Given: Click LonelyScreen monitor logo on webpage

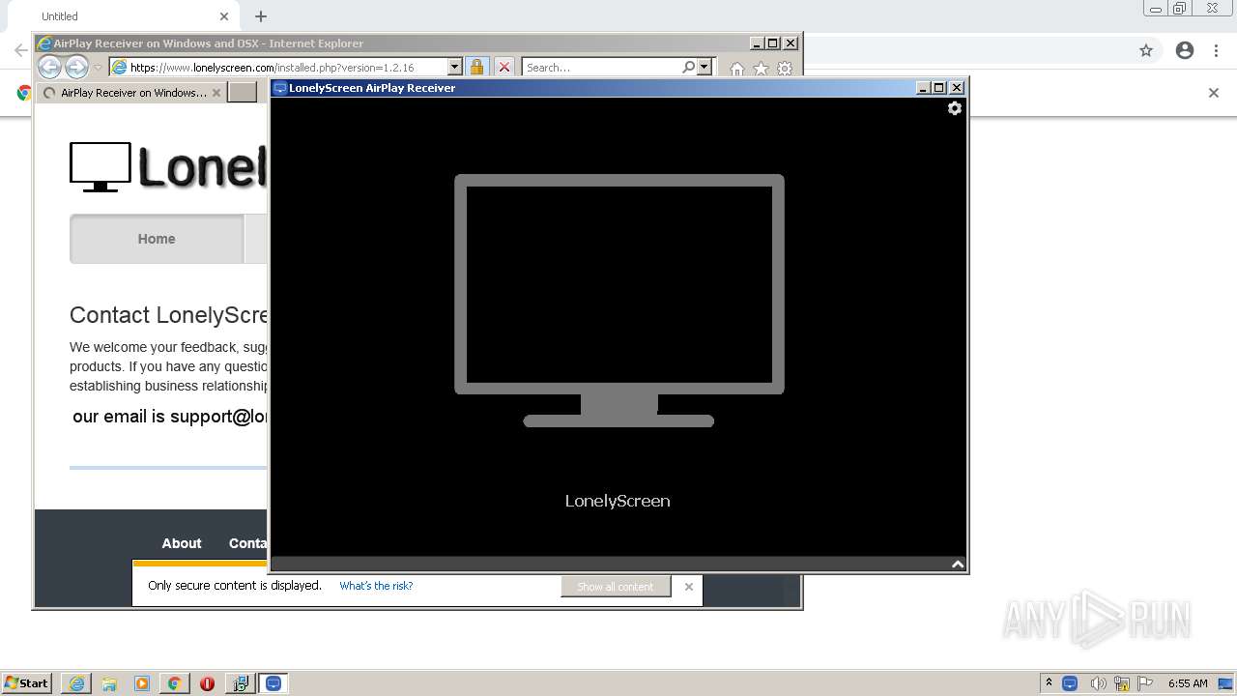Looking at the screenshot, I should click(x=100, y=167).
